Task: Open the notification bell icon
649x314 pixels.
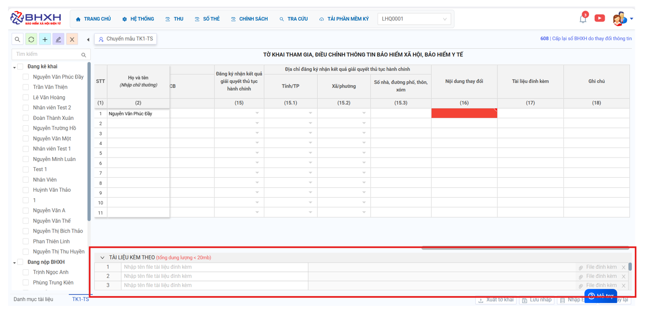Action: (x=583, y=19)
